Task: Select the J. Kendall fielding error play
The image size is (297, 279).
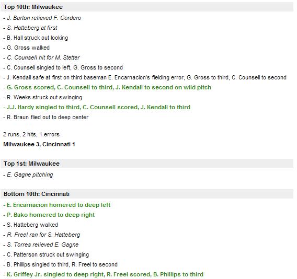Action: 145,77
